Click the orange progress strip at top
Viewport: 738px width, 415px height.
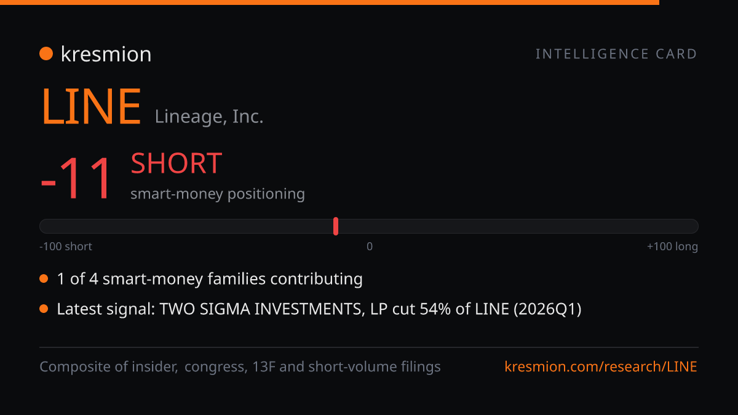330,2
